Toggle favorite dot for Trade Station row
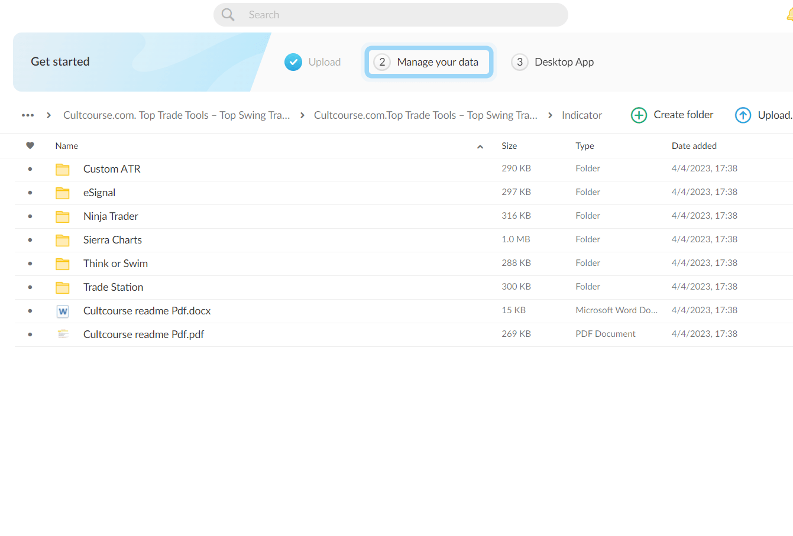The image size is (793, 536). tap(30, 287)
